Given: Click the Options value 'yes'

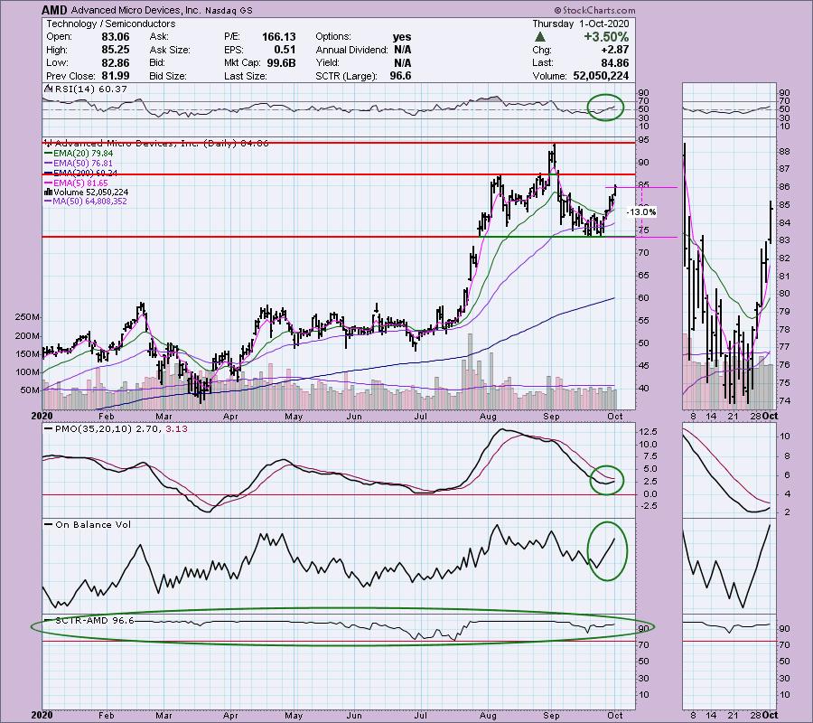Looking at the screenshot, I should [x=402, y=37].
